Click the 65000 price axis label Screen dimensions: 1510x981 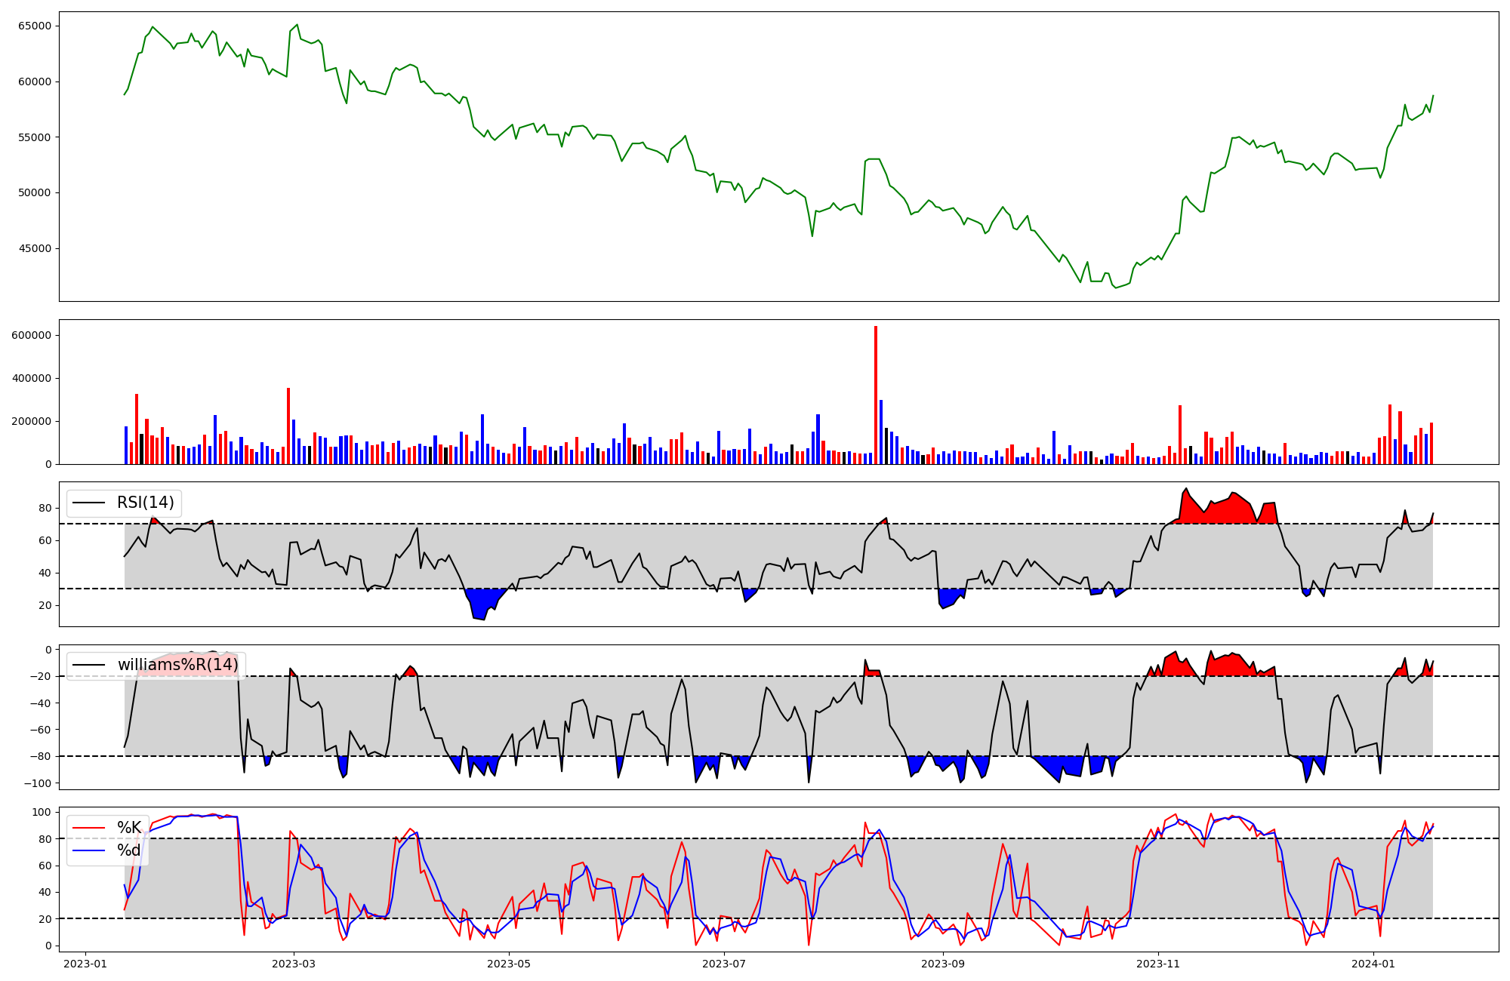(35, 26)
